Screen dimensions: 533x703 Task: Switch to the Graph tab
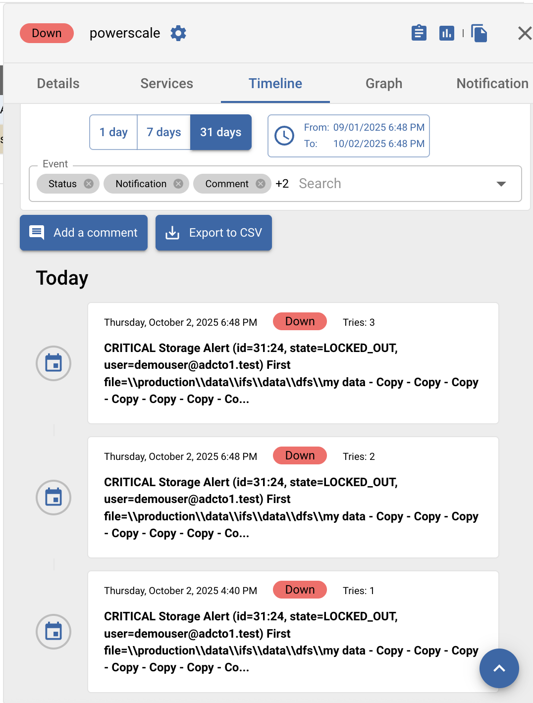click(384, 83)
